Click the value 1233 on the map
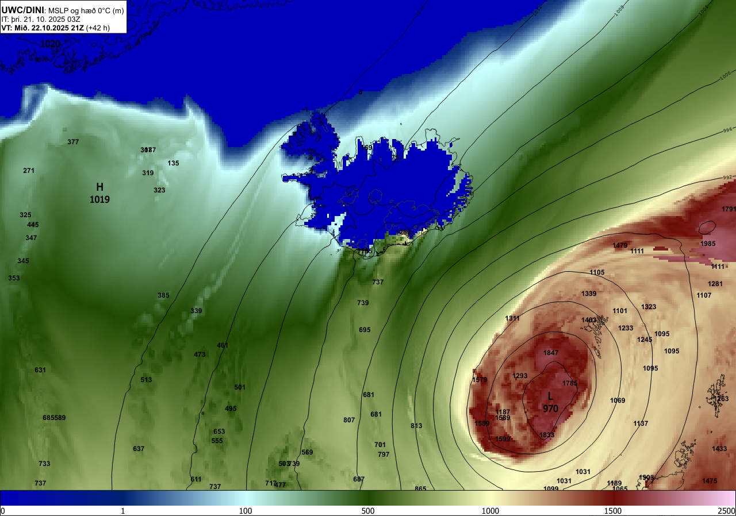Screen dimensions: 736x516 pos(626,328)
